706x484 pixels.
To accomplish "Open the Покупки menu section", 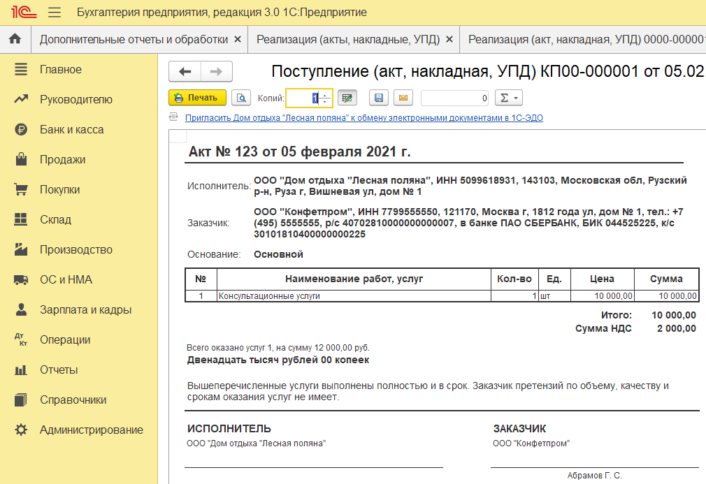I will coord(60,189).
